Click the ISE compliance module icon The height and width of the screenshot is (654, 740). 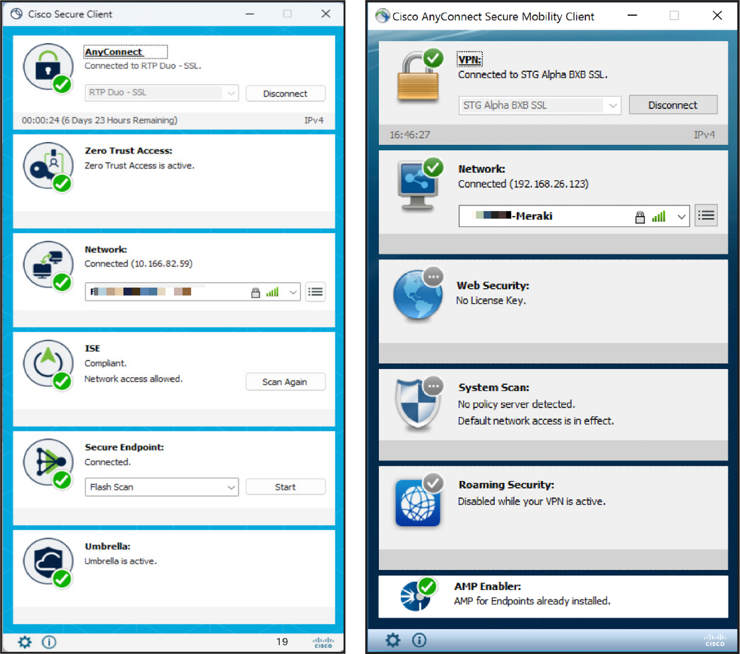(x=48, y=364)
